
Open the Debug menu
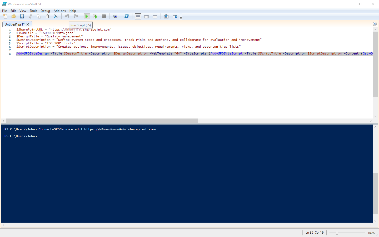click(x=45, y=11)
